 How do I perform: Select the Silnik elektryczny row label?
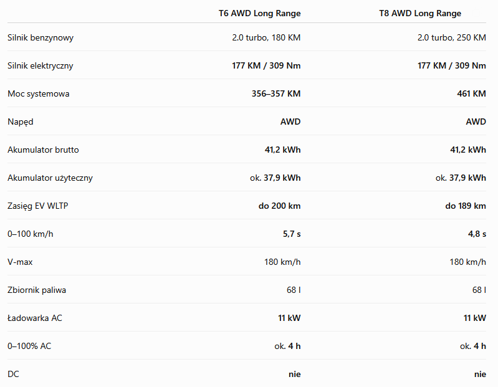(41, 65)
